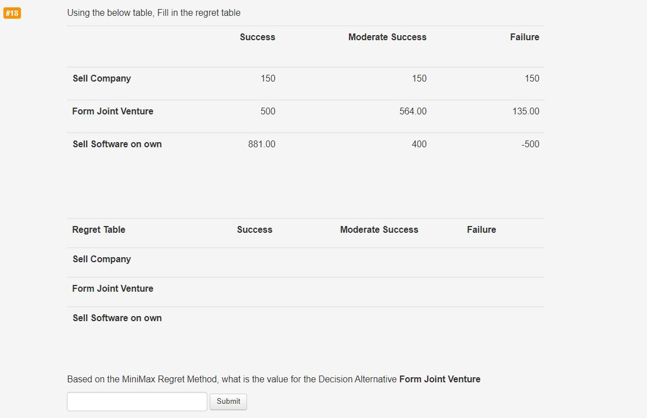
Task: Click the -500 payoff cell
Action: pyautogui.click(x=531, y=144)
